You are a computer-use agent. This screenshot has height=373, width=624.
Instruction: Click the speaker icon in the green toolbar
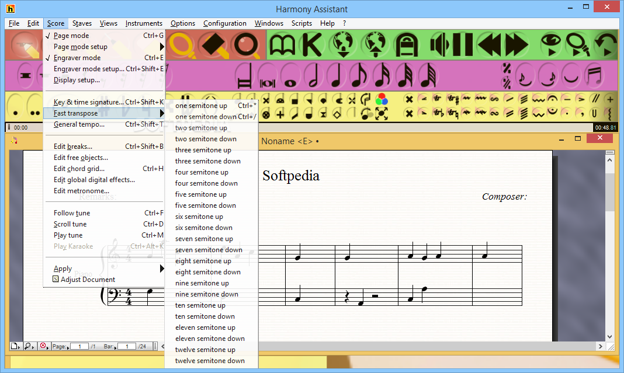point(439,45)
